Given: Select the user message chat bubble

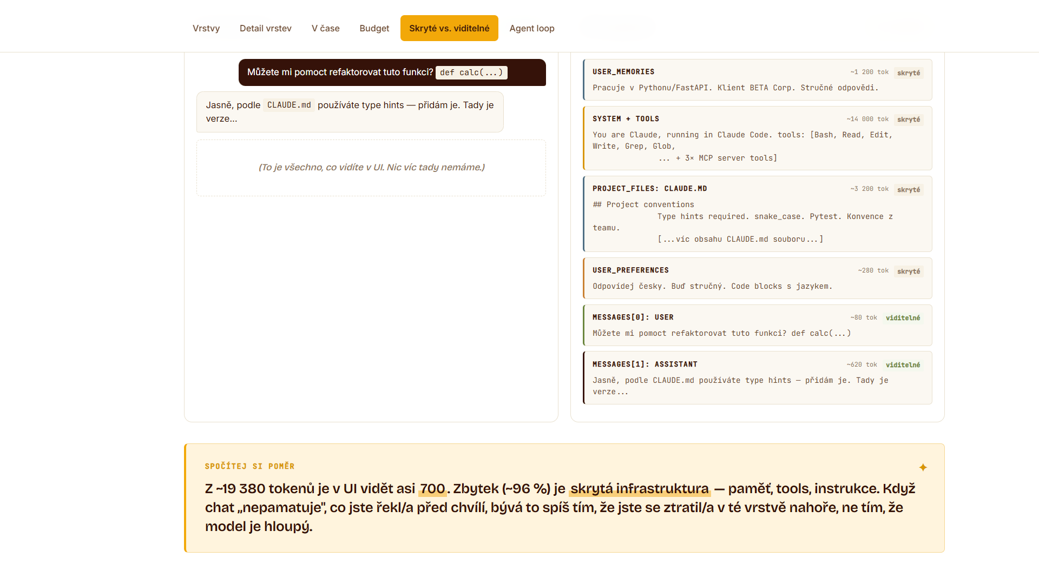Looking at the screenshot, I should click(x=392, y=72).
